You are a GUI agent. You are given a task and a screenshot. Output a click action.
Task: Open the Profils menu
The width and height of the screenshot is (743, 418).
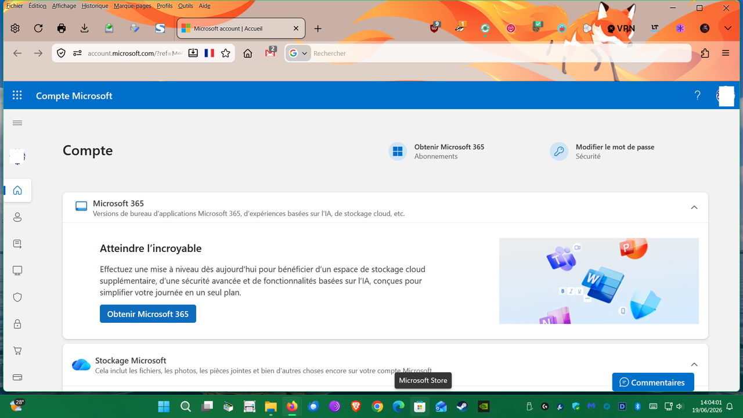point(165,6)
